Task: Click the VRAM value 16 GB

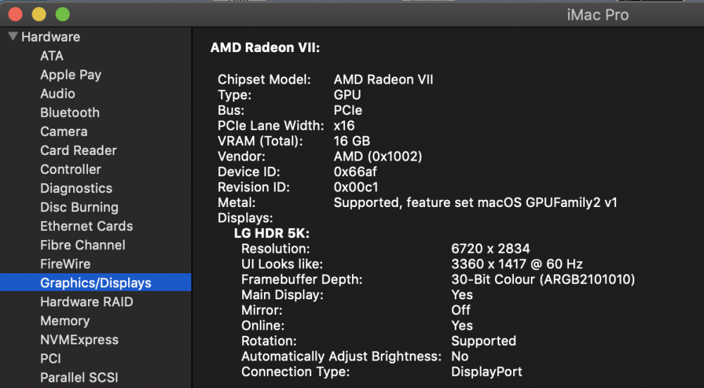Action: [x=351, y=141]
